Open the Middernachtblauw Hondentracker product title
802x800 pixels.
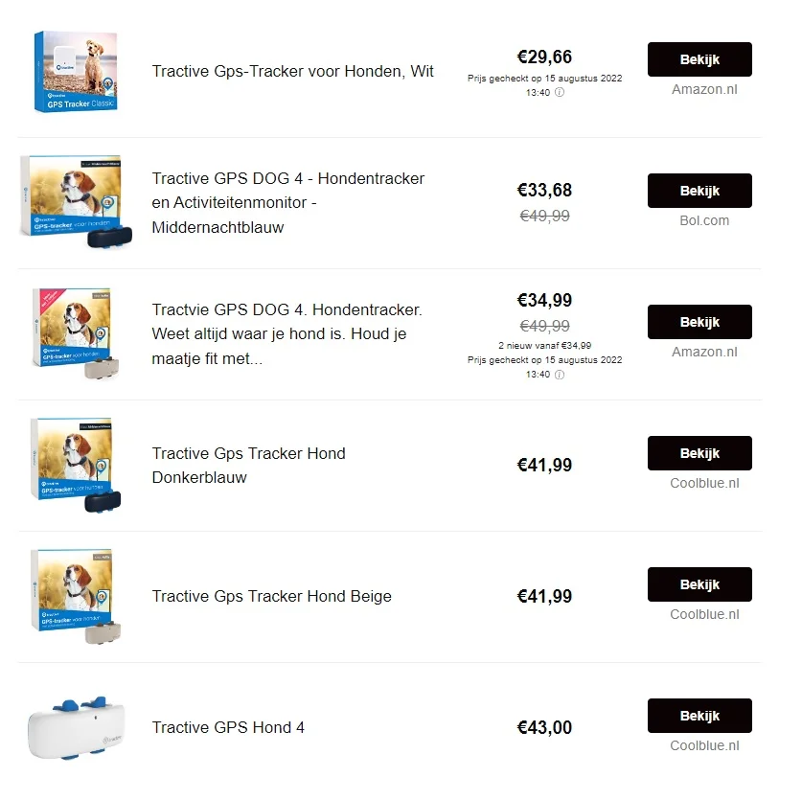point(287,203)
